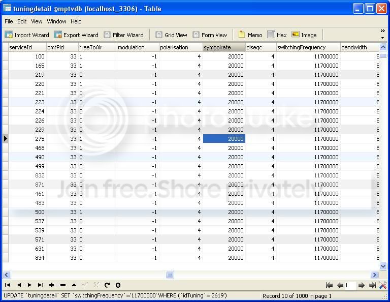Open the Memo viewer
The image size is (390, 302).
[x=250, y=35]
